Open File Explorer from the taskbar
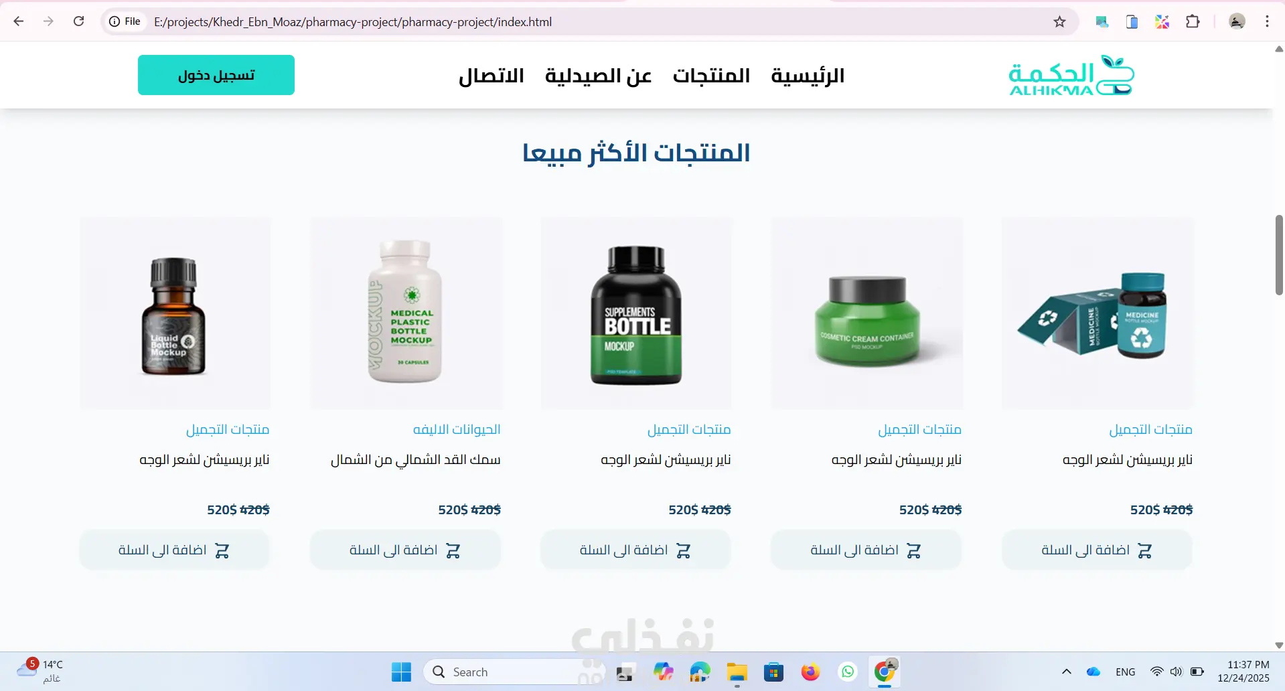The height and width of the screenshot is (691, 1285). (x=737, y=672)
